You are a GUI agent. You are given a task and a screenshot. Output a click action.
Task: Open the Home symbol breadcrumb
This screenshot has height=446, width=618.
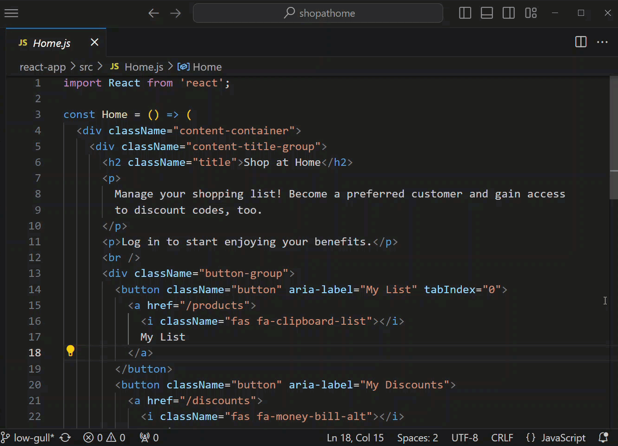tap(207, 66)
